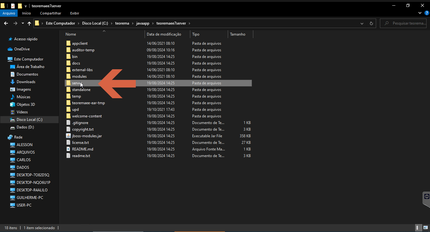This screenshot has width=430, height=232.
Task: Open Vídeos in the sidebar
Action: 22,112
